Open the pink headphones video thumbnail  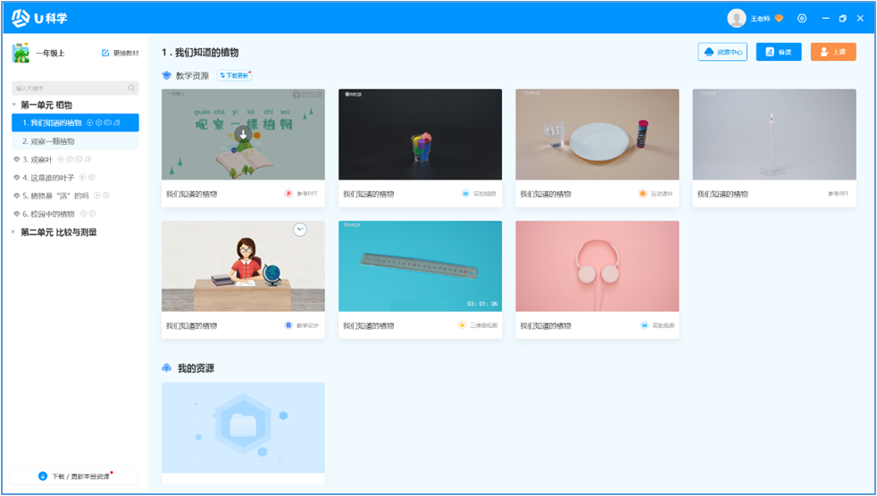pyautogui.click(x=597, y=266)
